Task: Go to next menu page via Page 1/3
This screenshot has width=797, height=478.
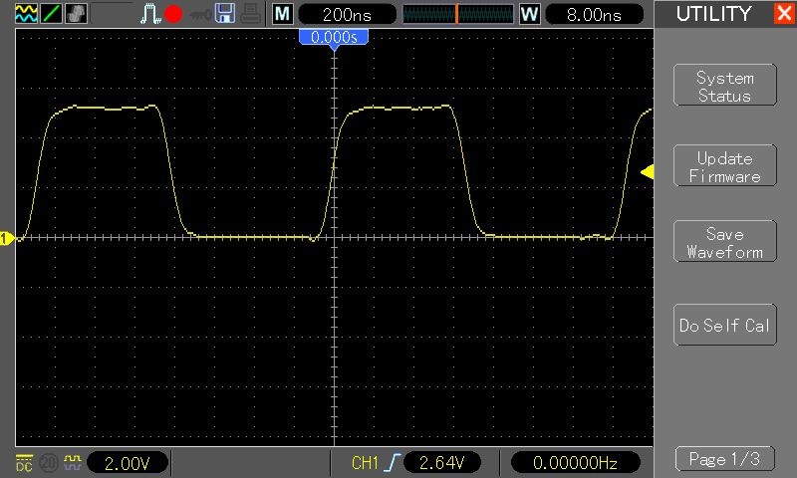Action: [x=724, y=459]
